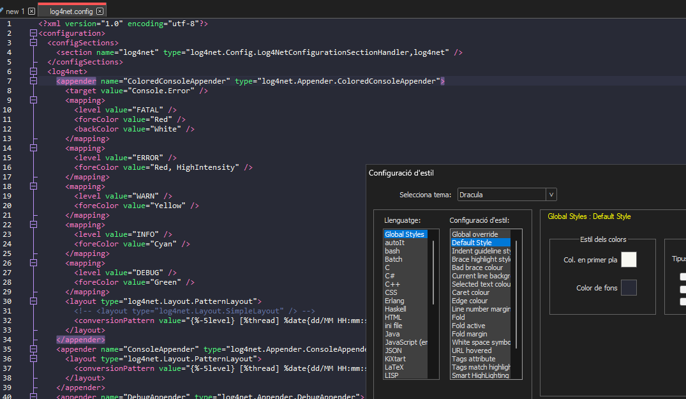Select LaTeX in language list
686x399 pixels.
(406, 368)
